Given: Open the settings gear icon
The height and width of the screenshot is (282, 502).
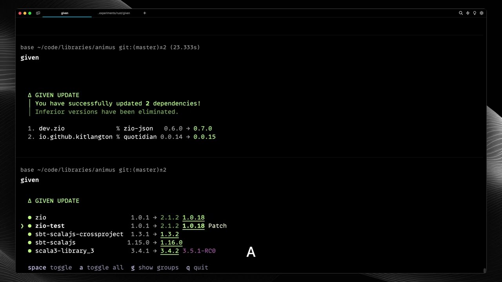Looking at the screenshot, I should pos(482,13).
